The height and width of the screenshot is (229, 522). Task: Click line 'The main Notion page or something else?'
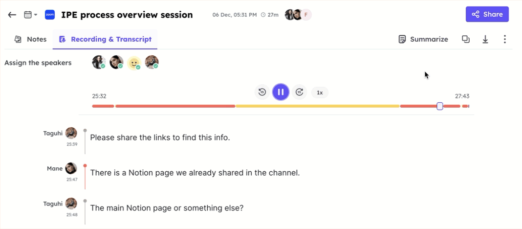[x=167, y=208]
